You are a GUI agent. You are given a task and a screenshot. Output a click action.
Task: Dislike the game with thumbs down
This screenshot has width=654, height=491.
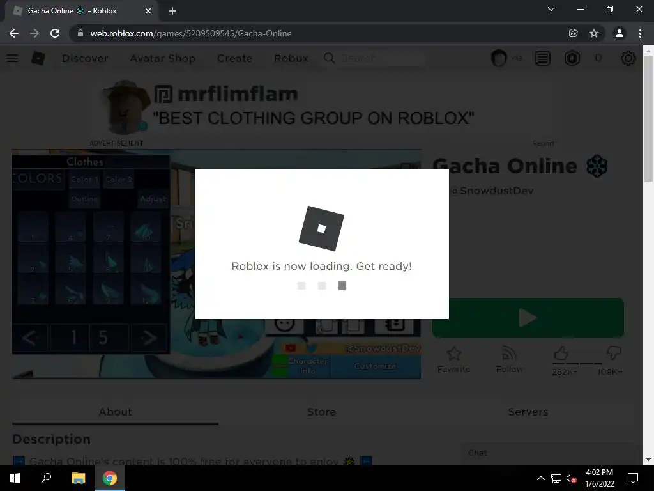[614, 353]
